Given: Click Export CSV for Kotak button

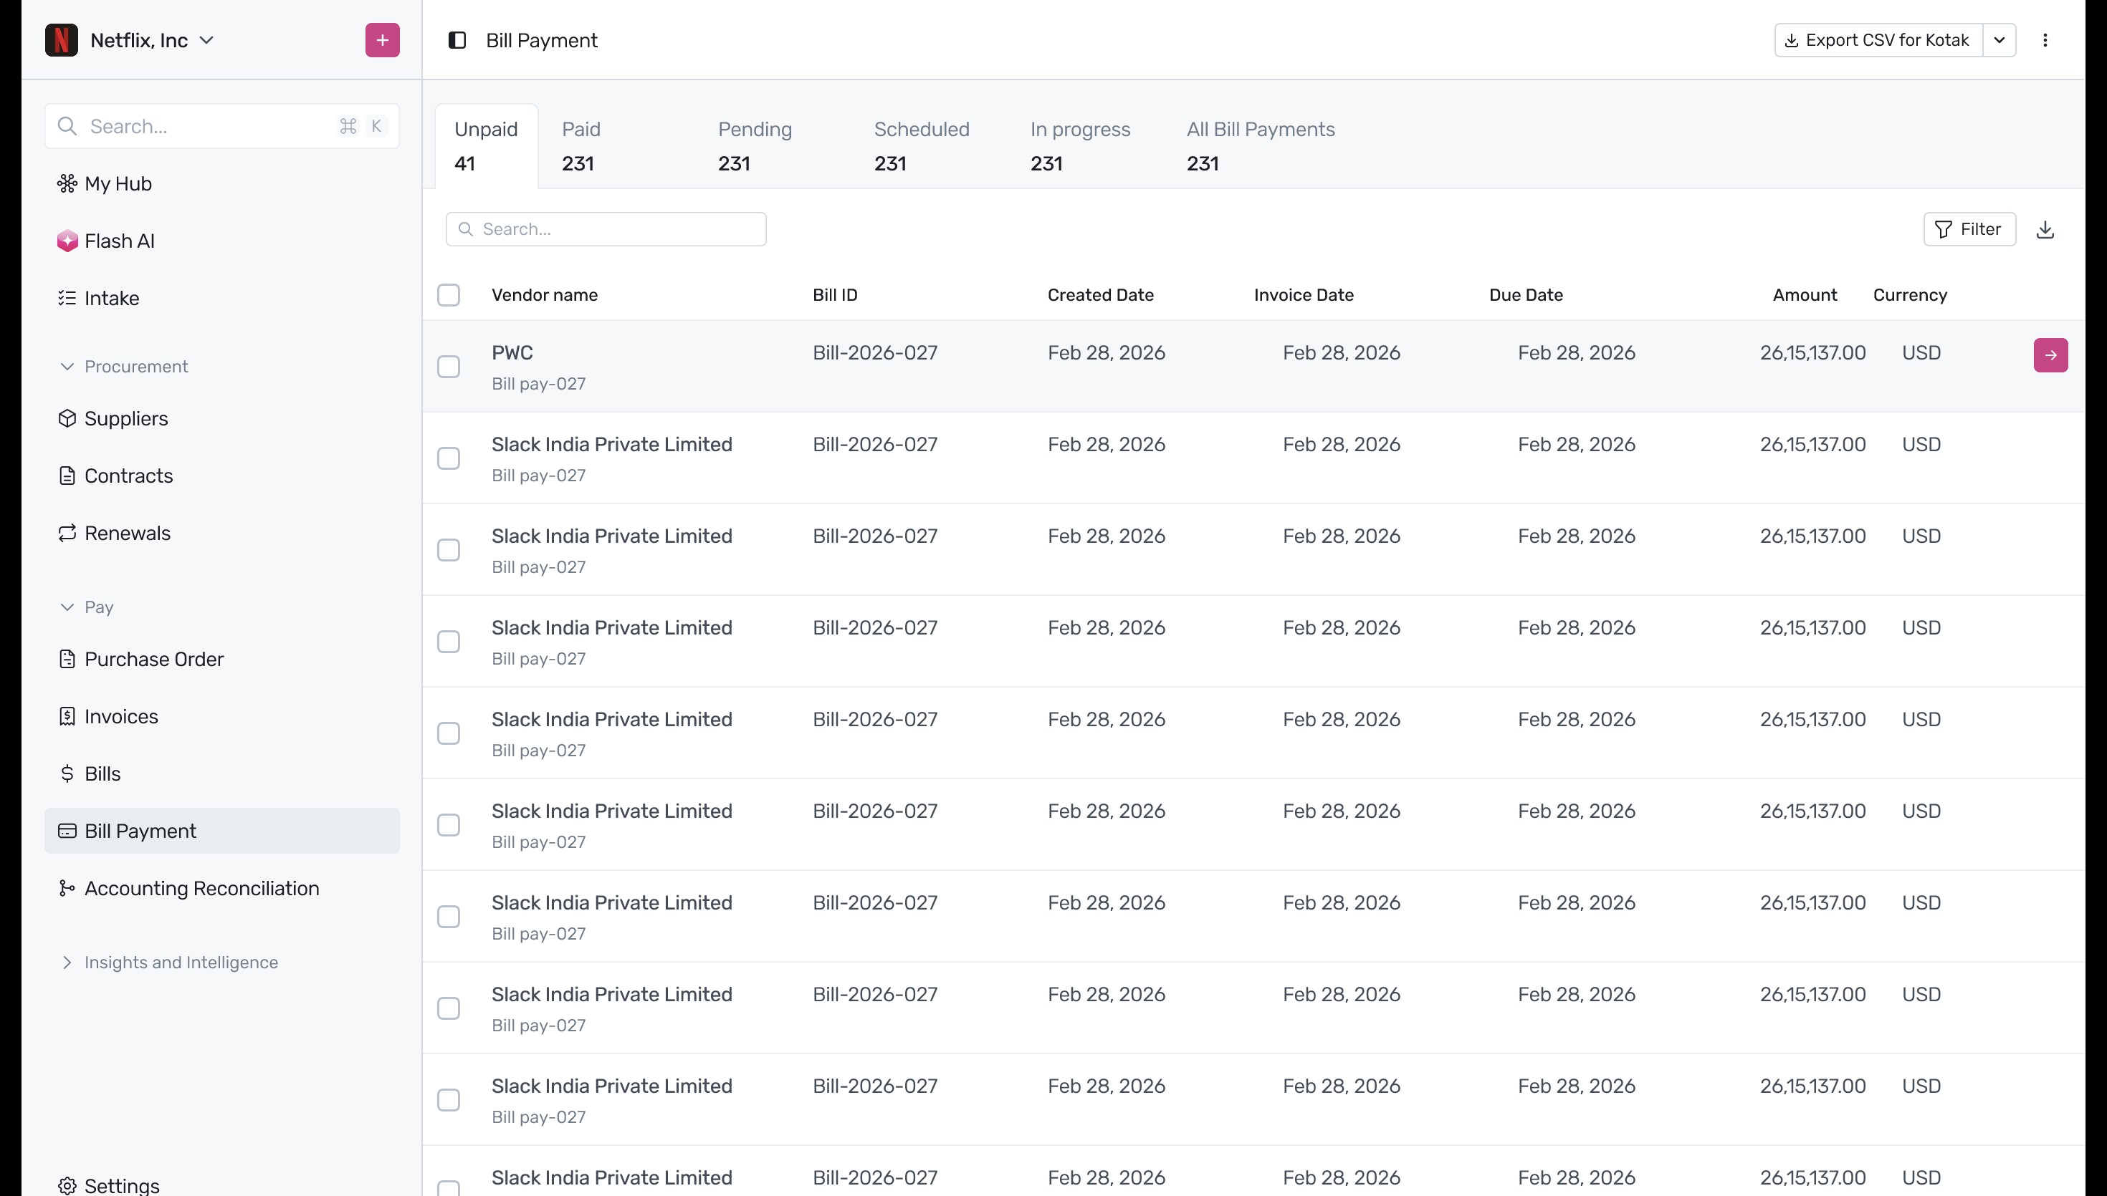Looking at the screenshot, I should point(1878,40).
